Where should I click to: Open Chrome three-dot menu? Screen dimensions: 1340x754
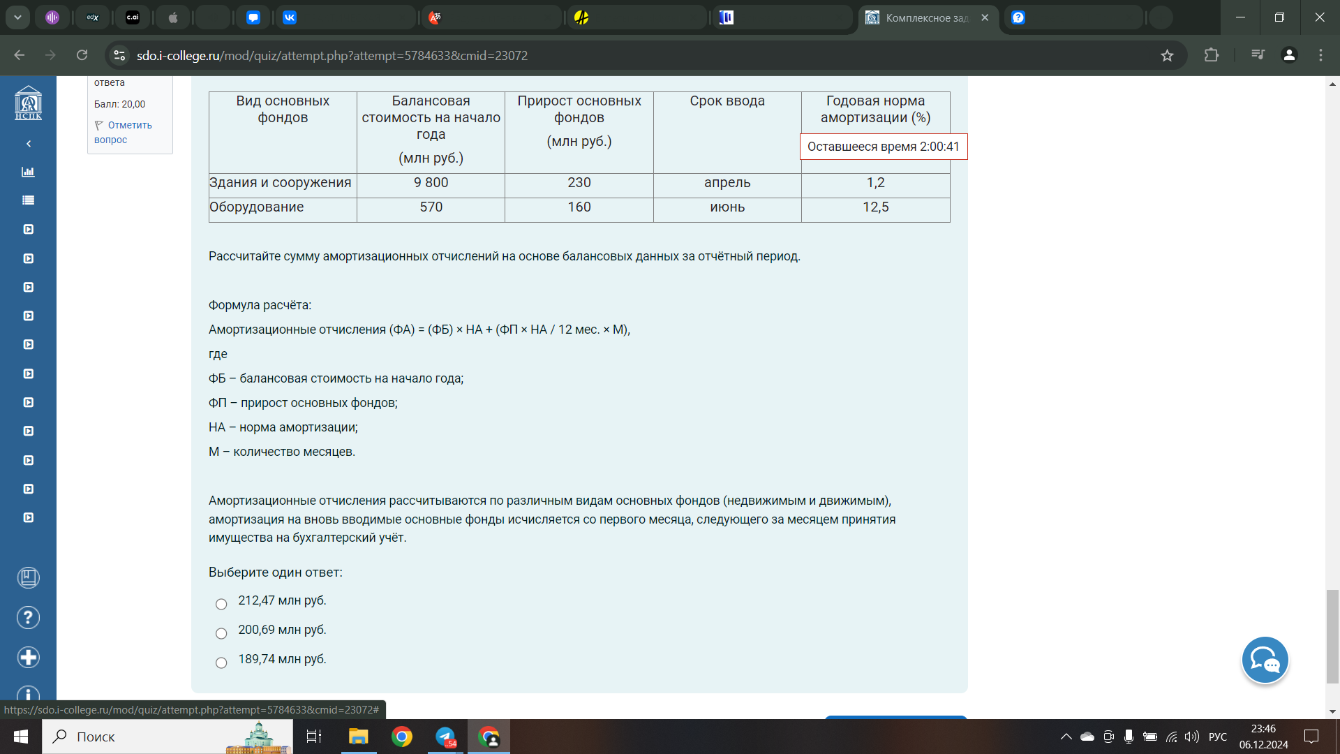tap(1320, 55)
